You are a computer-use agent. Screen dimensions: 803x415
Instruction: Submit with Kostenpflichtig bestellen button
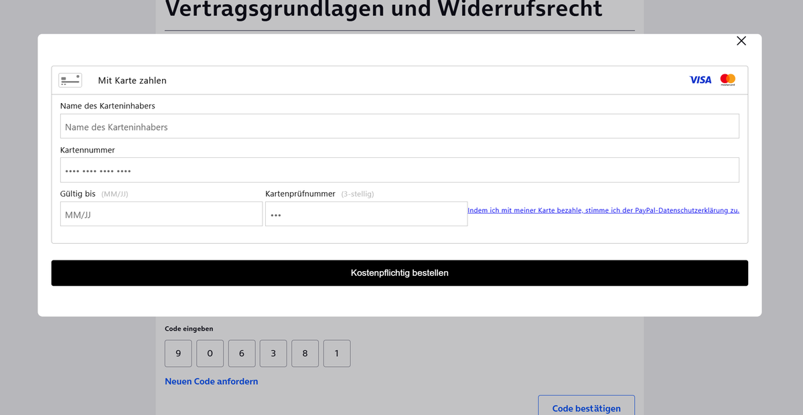399,273
